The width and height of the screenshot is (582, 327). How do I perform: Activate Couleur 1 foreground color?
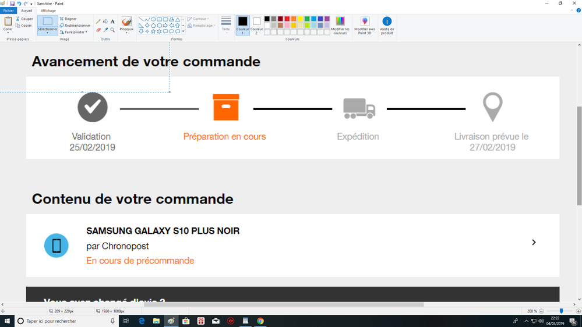pyautogui.click(x=243, y=25)
